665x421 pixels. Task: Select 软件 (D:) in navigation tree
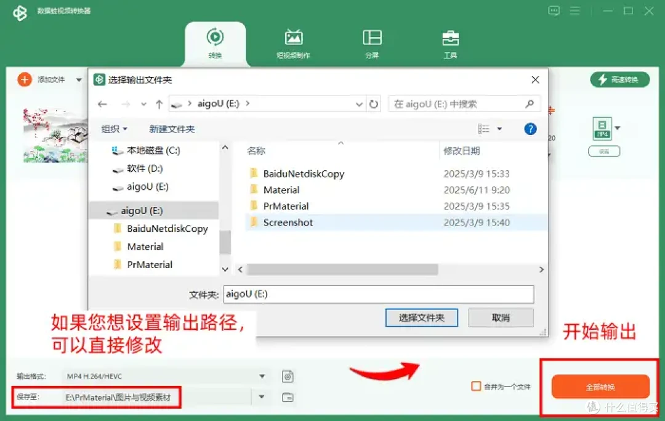[145, 168]
